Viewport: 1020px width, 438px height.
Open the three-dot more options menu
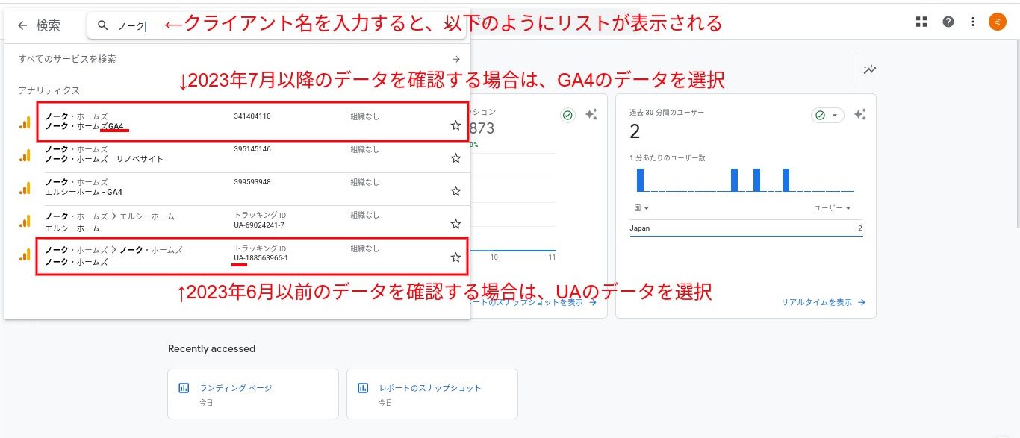(973, 22)
